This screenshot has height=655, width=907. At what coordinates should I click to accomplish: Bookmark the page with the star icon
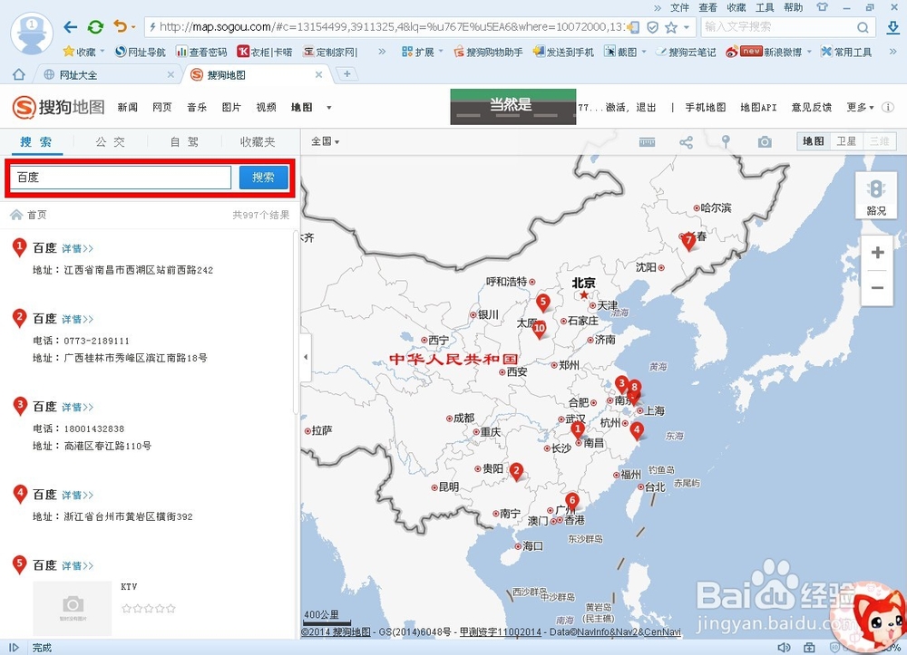pyautogui.click(x=671, y=27)
